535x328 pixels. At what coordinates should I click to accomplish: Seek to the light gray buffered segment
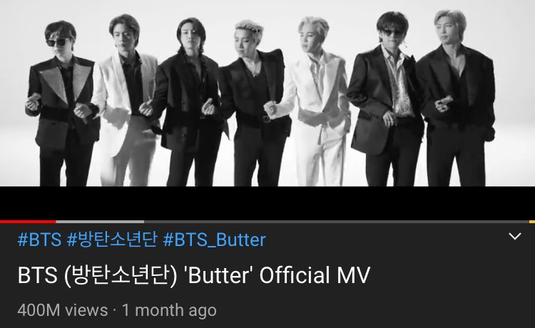(100, 222)
